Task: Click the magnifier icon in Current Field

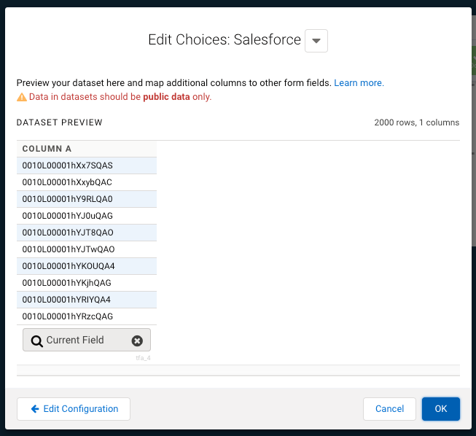Action: (36, 340)
